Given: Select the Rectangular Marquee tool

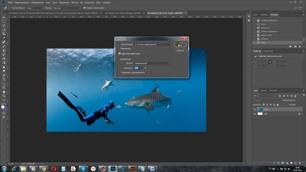Looking at the screenshot, I should pyautogui.click(x=4, y=21).
